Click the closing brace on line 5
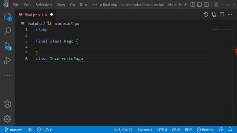The width and height of the screenshot is (237, 133). (x=37, y=53)
